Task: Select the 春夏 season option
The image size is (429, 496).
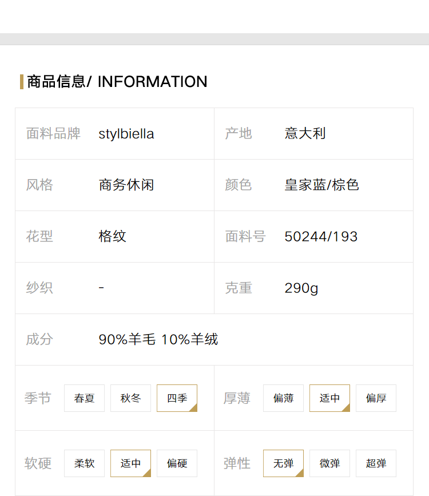Action: [x=84, y=398]
